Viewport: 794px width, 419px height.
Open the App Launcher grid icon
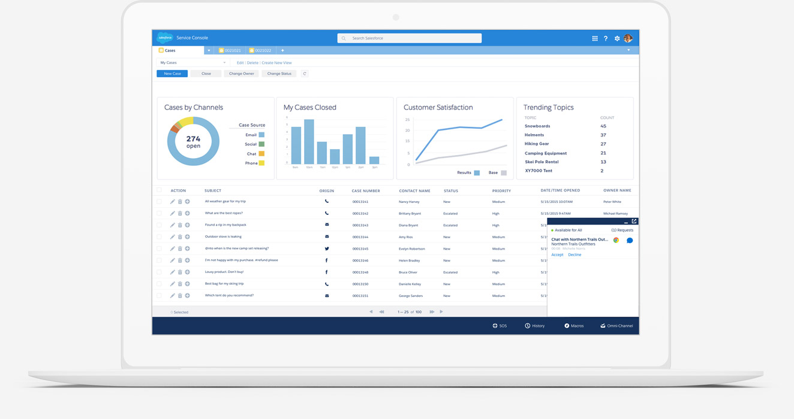595,38
